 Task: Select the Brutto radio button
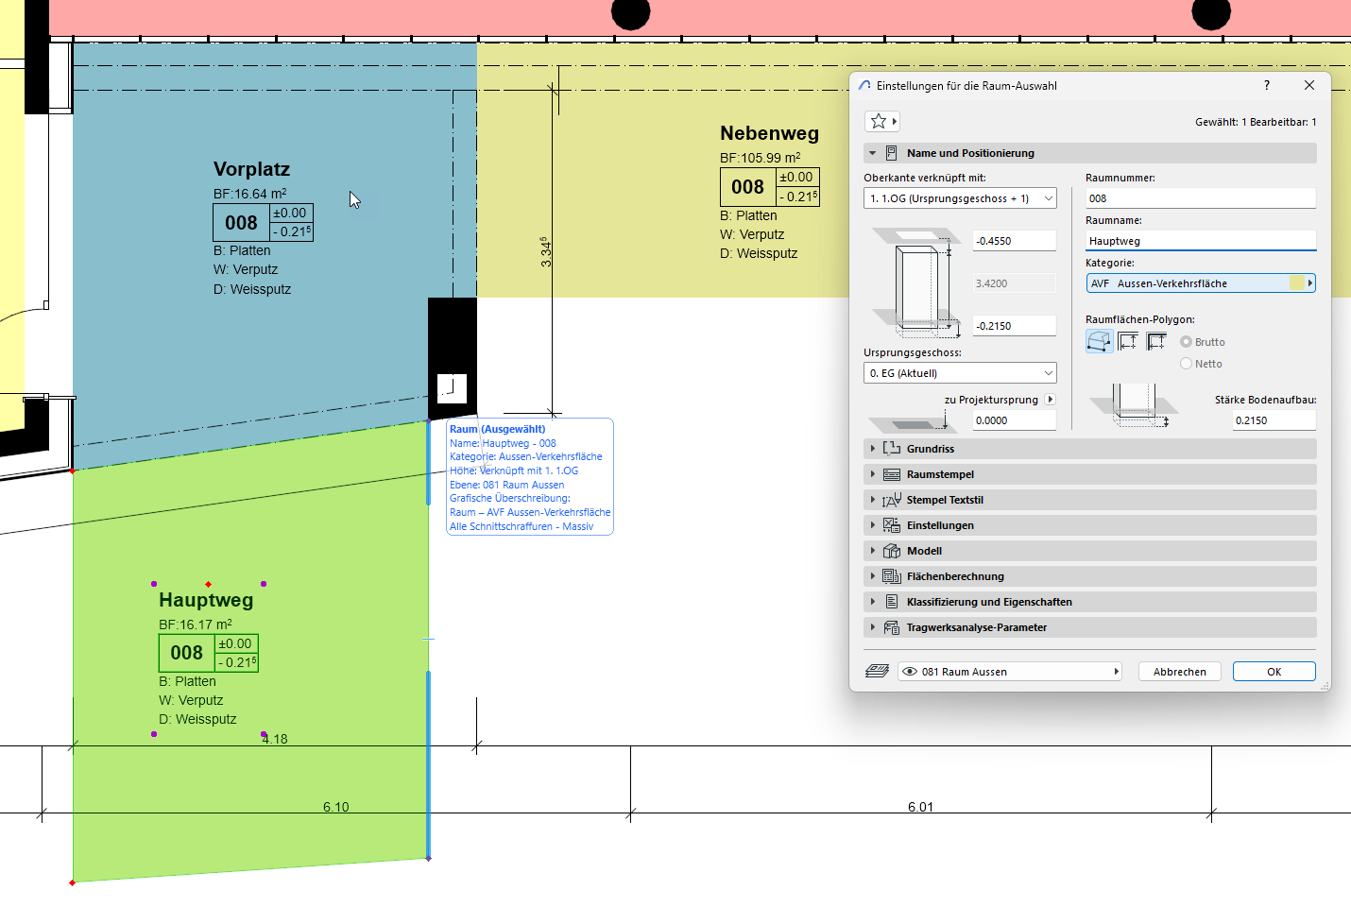1186,342
